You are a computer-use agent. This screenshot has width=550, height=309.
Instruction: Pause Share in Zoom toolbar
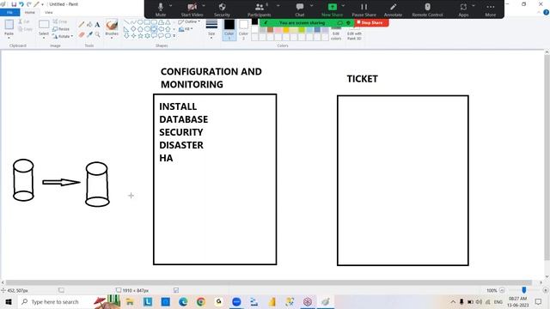[x=364, y=9]
